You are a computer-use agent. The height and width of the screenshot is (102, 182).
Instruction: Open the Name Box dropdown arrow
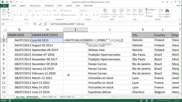pyautogui.click(x=26, y=24)
